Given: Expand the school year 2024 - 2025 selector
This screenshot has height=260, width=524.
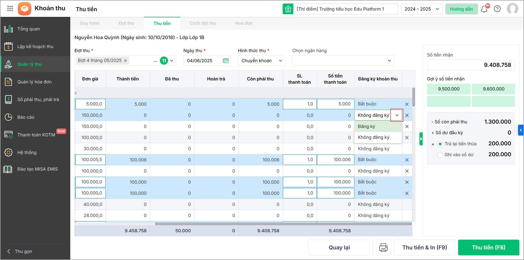Looking at the screenshot, I should [421, 9].
